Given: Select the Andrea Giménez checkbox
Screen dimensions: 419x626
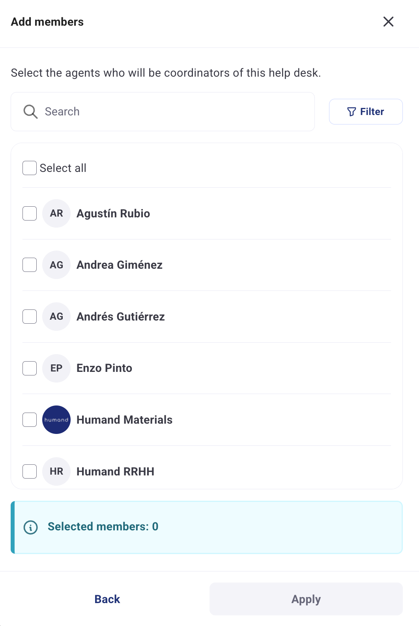Looking at the screenshot, I should click(30, 265).
